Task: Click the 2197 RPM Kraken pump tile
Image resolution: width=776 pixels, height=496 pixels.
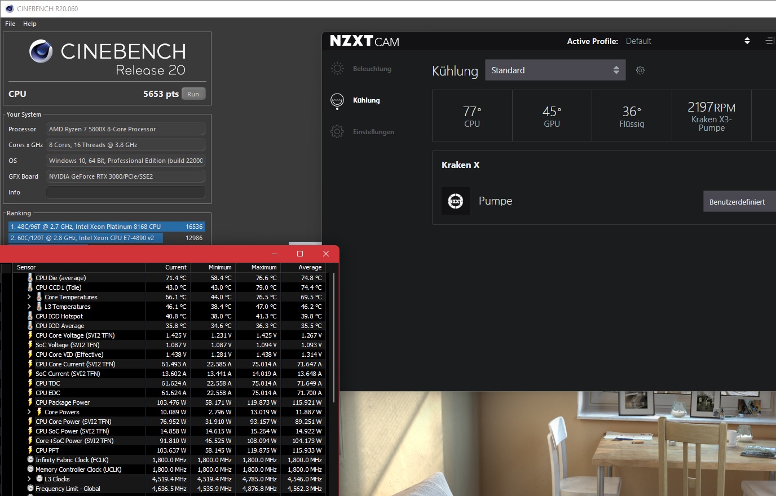Action: [x=712, y=116]
